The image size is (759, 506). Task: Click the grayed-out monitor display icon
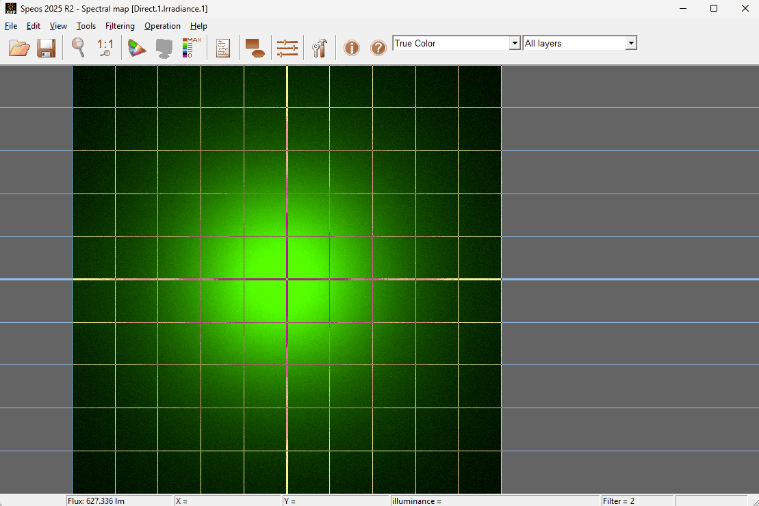(164, 48)
